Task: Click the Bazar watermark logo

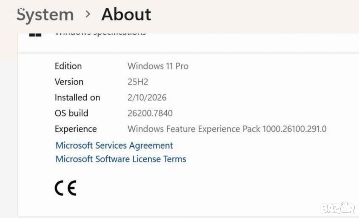Action: pyautogui.click(x=337, y=208)
